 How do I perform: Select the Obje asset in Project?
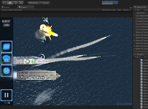[145, 104]
